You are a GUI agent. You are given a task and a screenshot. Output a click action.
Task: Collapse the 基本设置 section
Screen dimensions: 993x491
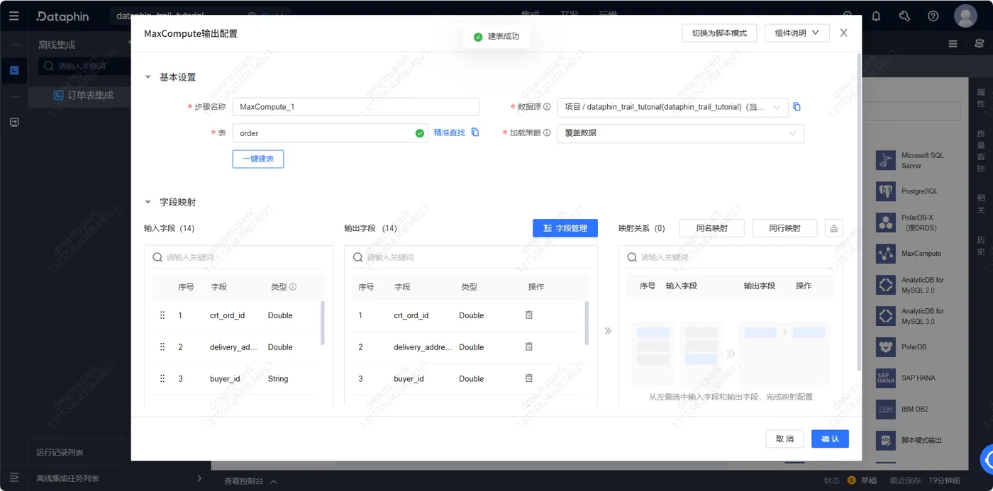[148, 77]
